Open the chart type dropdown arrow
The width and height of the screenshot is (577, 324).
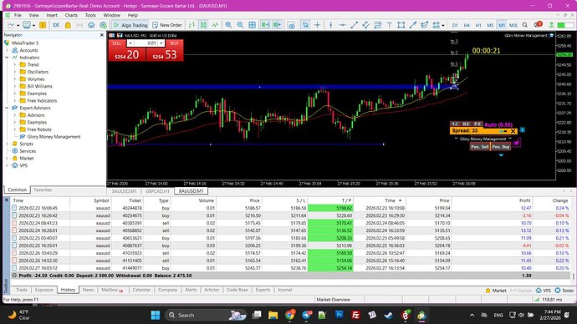[x=18, y=25]
